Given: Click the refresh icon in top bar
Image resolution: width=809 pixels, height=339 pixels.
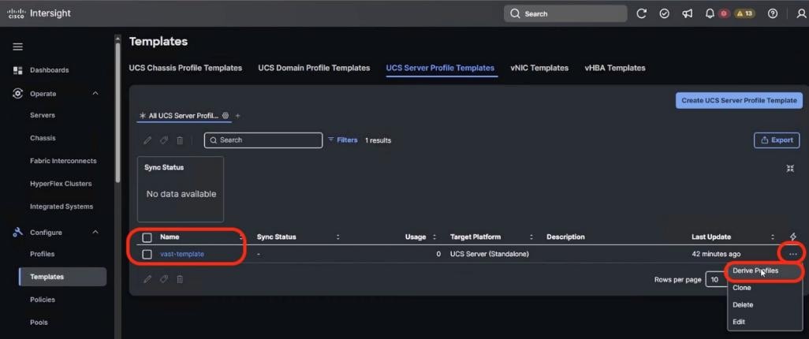Looking at the screenshot, I should pos(641,14).
